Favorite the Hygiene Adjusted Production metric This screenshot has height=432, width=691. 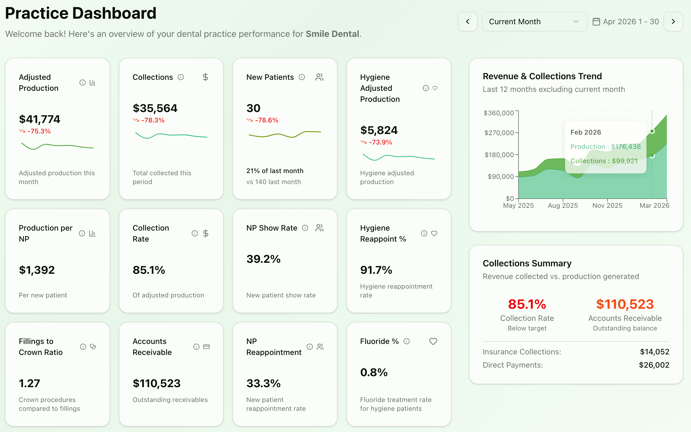(435, 88)
